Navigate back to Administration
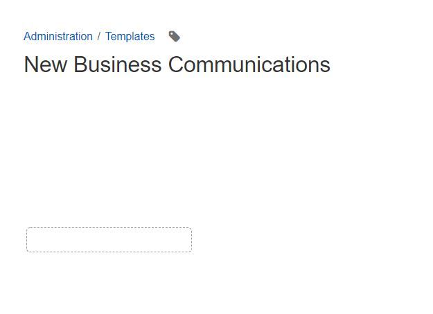The width and height of the screenshot is (433, 314). click(x=58, y=37)
